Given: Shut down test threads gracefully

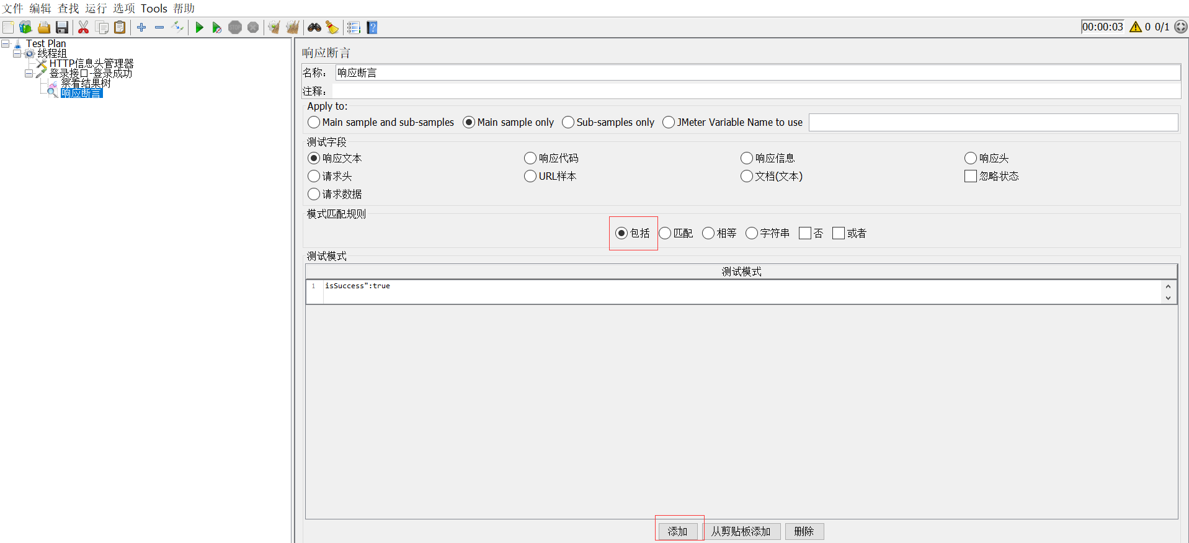Looking at the screenshot, I should pos(253,27).
